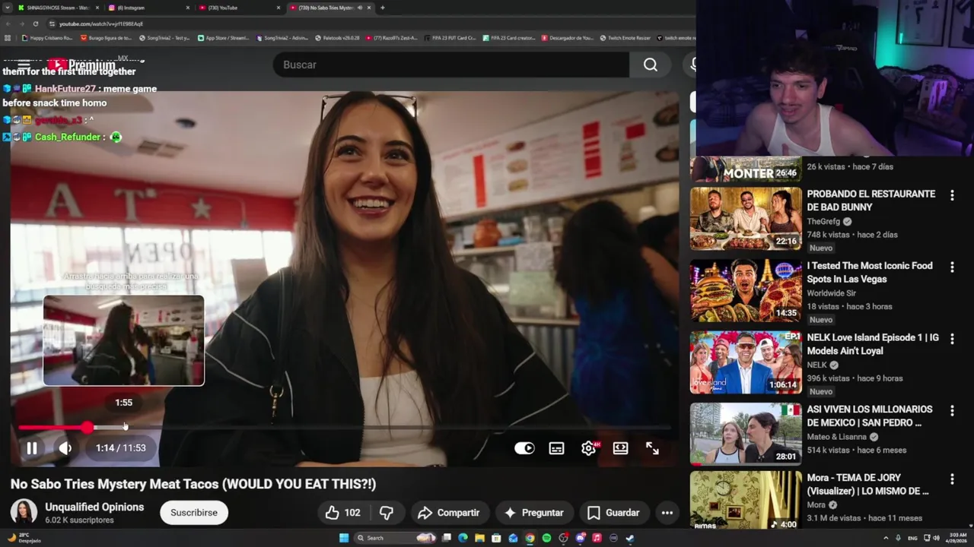Reload the page with refresh icon
The height and width of the screenshot is (547, 974).
coord(35,24)
